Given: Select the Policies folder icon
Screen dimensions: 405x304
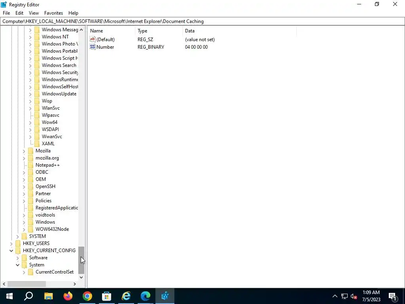Looking at the screenshot, I should pos(31,201).
